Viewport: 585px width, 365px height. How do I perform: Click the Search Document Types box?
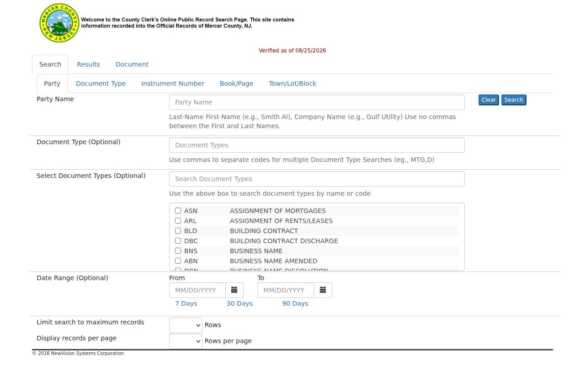click(x=317, y=179)
